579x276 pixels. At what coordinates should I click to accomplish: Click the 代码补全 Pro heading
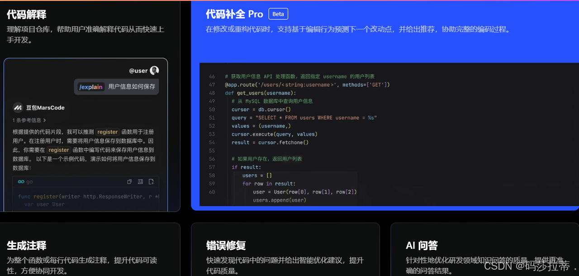click(234, 14)
